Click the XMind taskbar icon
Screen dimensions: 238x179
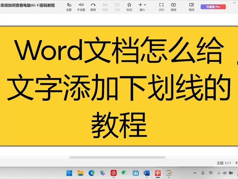click(x=158, y=173)
